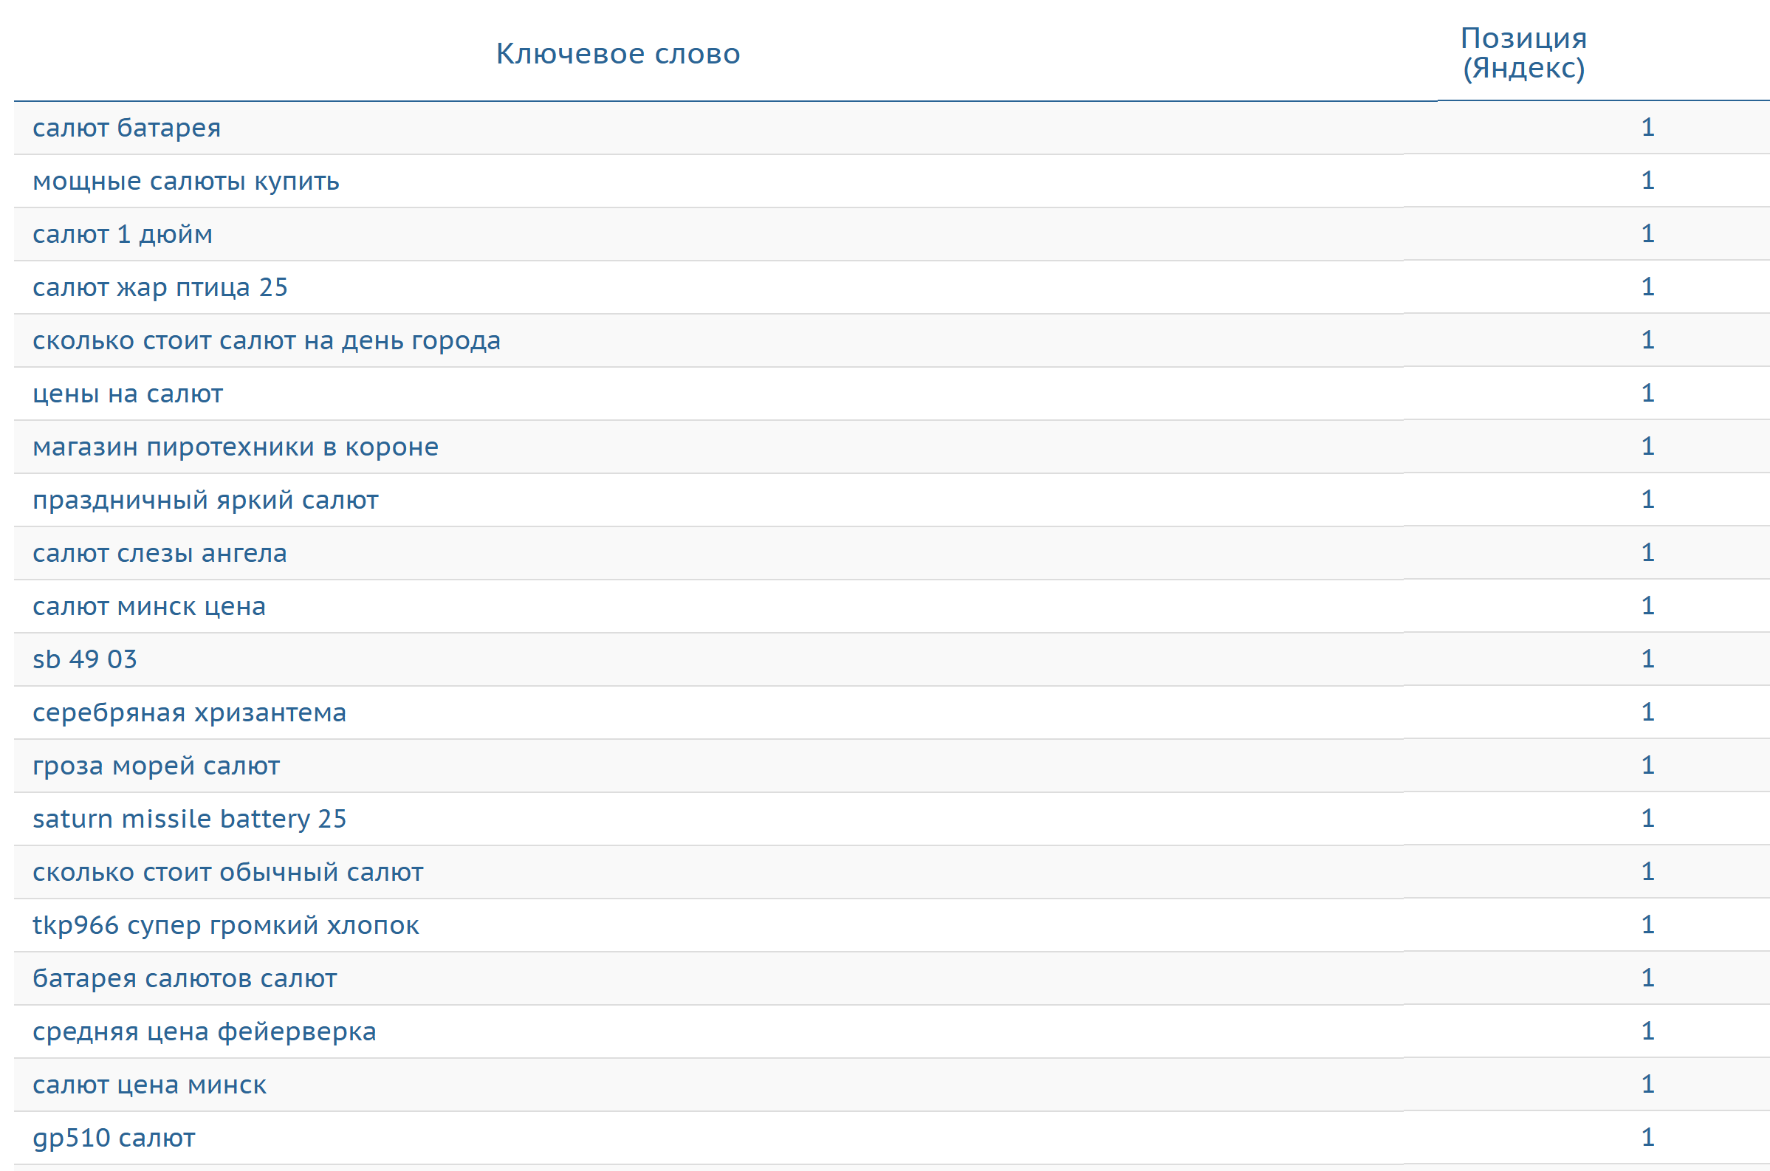Click the 'салют жар птица 25' keyword
1770x1171 pixels.
click(x=159, y=287)
